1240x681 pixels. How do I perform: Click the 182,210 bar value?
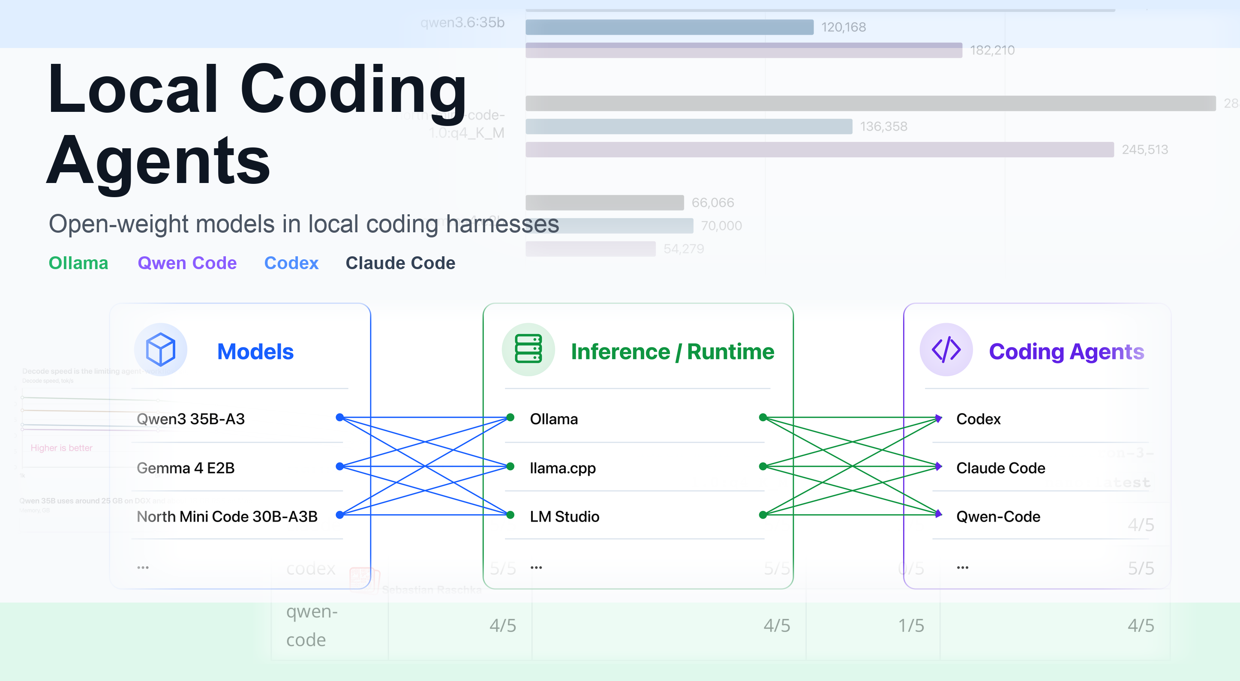[x=992, y=50]
